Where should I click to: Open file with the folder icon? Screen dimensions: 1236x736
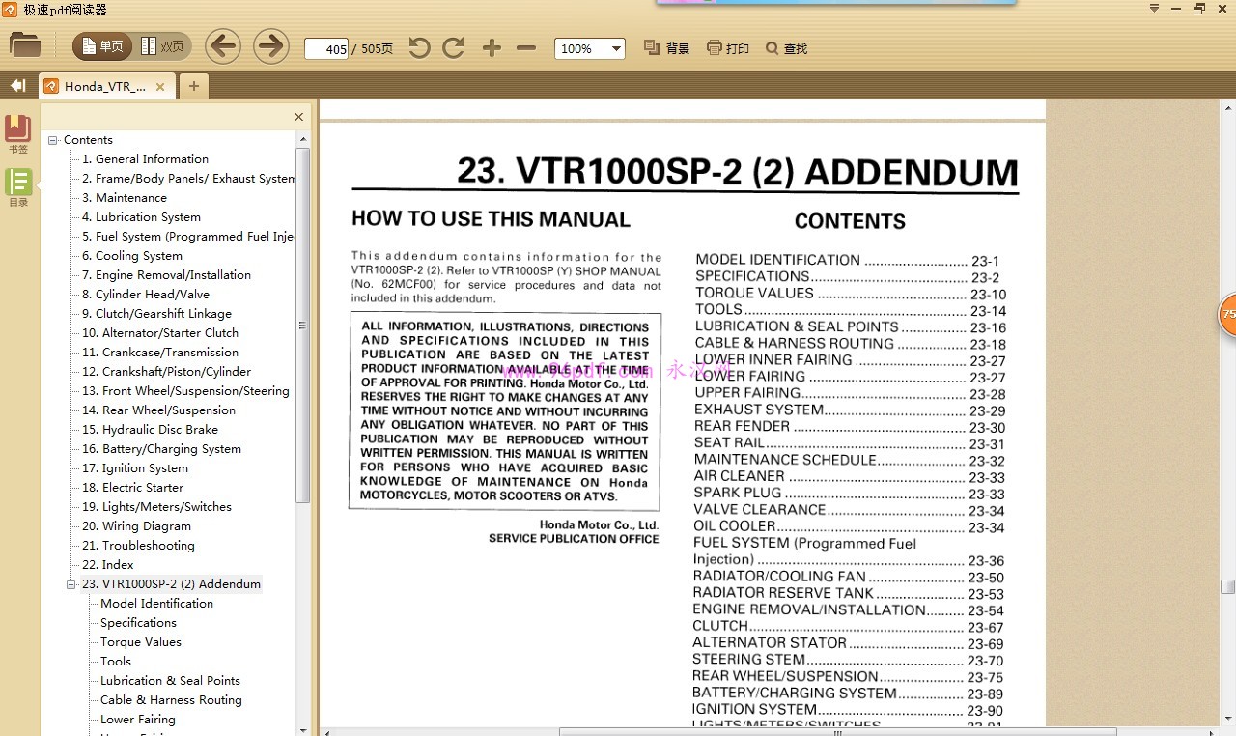[x=25, y=44]
